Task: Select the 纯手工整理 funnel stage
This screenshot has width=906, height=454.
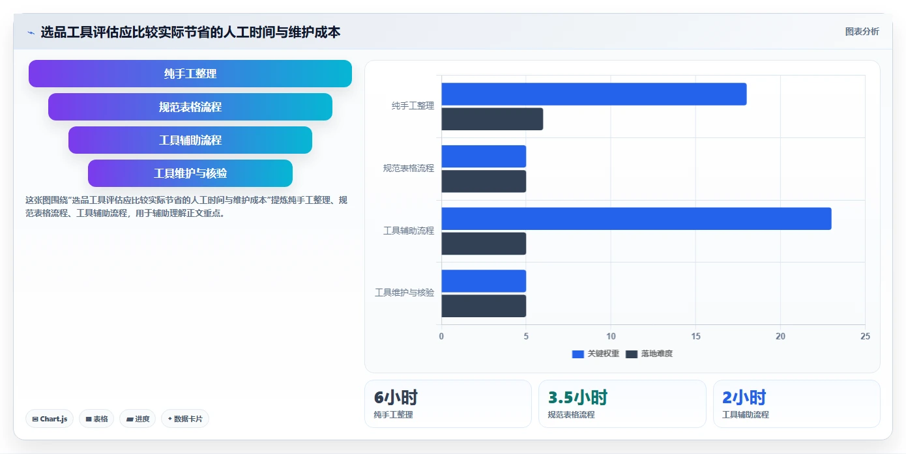Action: 190,74
